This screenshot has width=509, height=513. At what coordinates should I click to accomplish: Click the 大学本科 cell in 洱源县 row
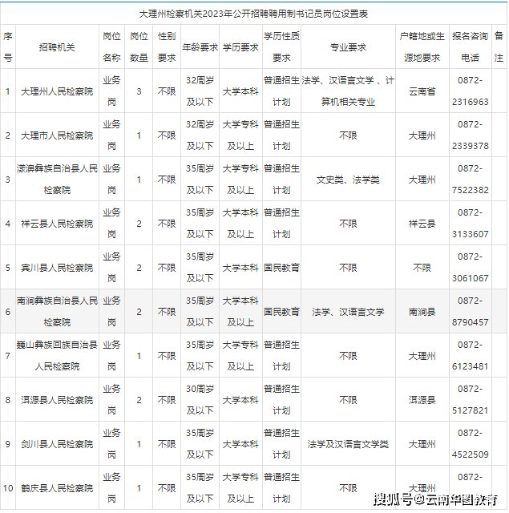[x=240, y=400]
